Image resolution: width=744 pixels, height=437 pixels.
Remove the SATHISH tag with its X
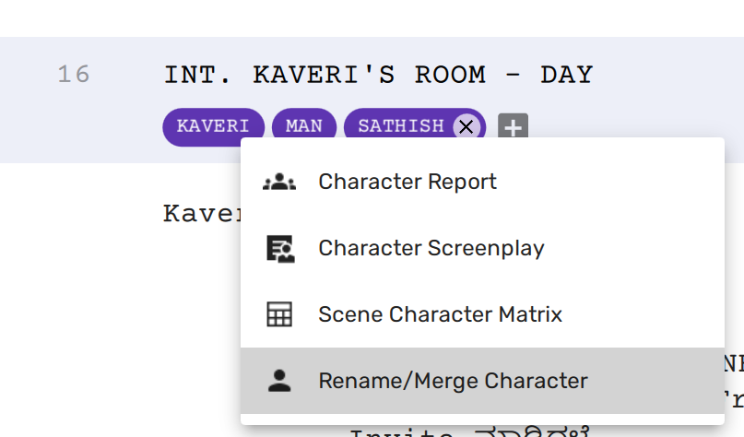tap(466, 126)
